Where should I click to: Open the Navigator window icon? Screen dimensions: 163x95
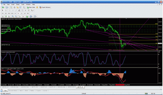tap(17, 7)
